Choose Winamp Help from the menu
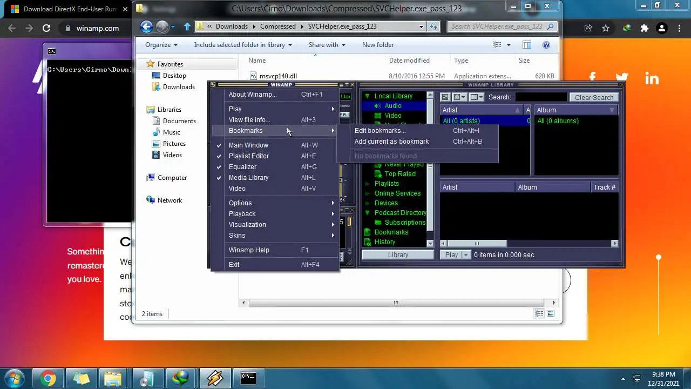The height and width of the screenshot is (389, 691). 275,250
